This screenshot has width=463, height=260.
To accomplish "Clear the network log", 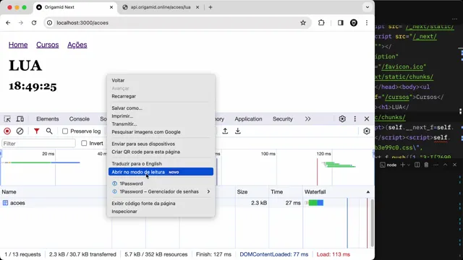I will point(20,131).
